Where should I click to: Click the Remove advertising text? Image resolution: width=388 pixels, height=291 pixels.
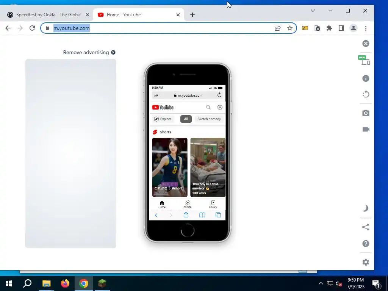point(86,52)
